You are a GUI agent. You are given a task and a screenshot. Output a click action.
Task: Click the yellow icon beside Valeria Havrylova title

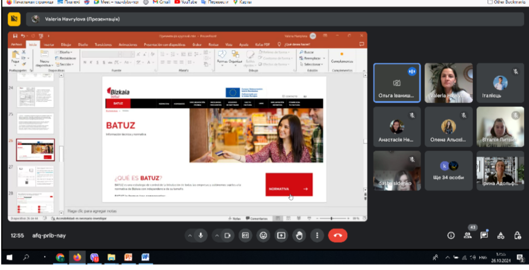14,19
